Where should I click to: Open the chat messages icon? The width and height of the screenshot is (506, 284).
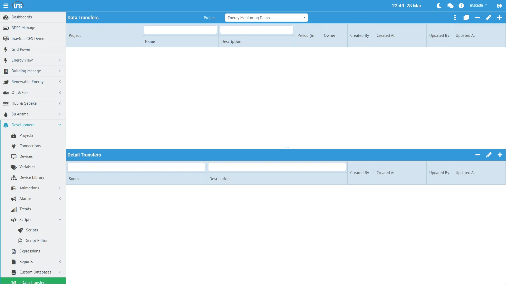(450, 6)
